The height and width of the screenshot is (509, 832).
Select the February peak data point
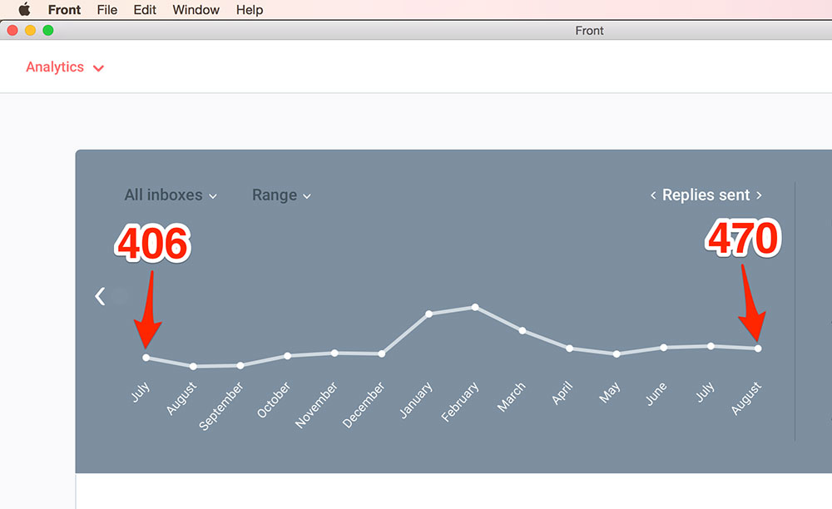(475, 307)
